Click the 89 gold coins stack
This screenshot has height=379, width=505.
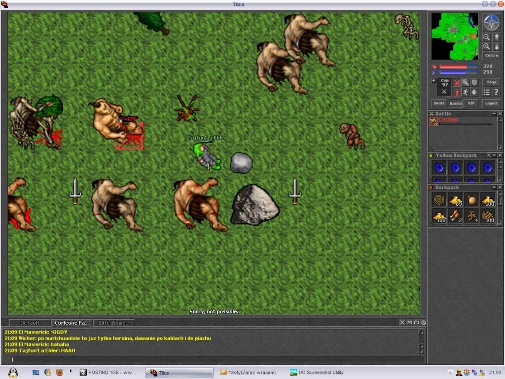tap(455, 200)
